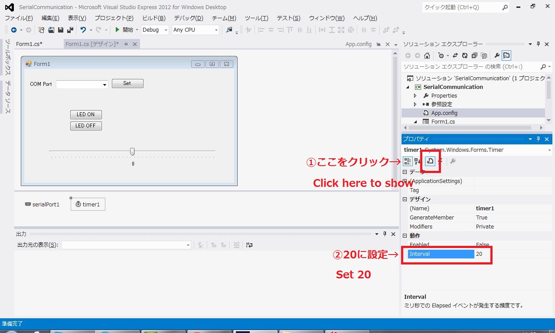Click the Solution Explorer search field
Screen dimensions: 555x333
click(x=470, y=67)
